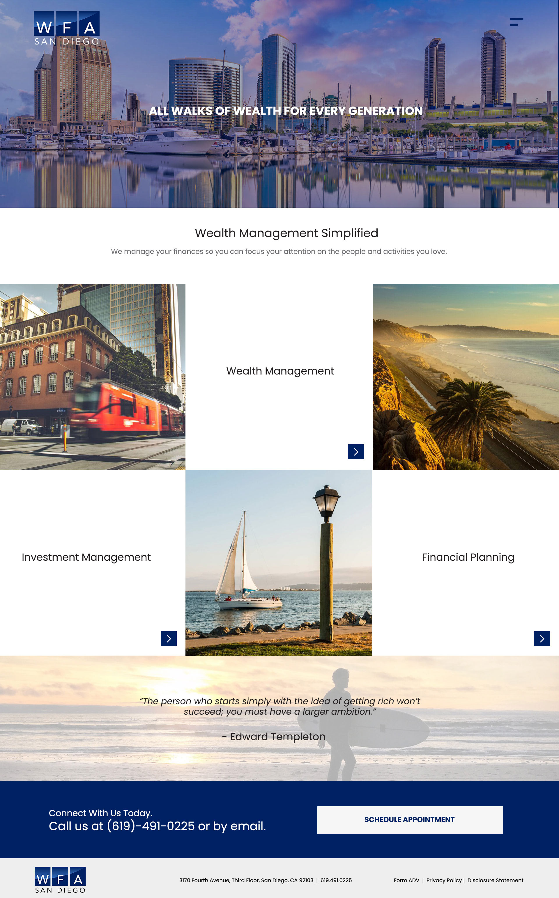Click the Financial Planning tile heading
Image resolution: width=559 pixels, height=898 pixels.
coord(468,557)
